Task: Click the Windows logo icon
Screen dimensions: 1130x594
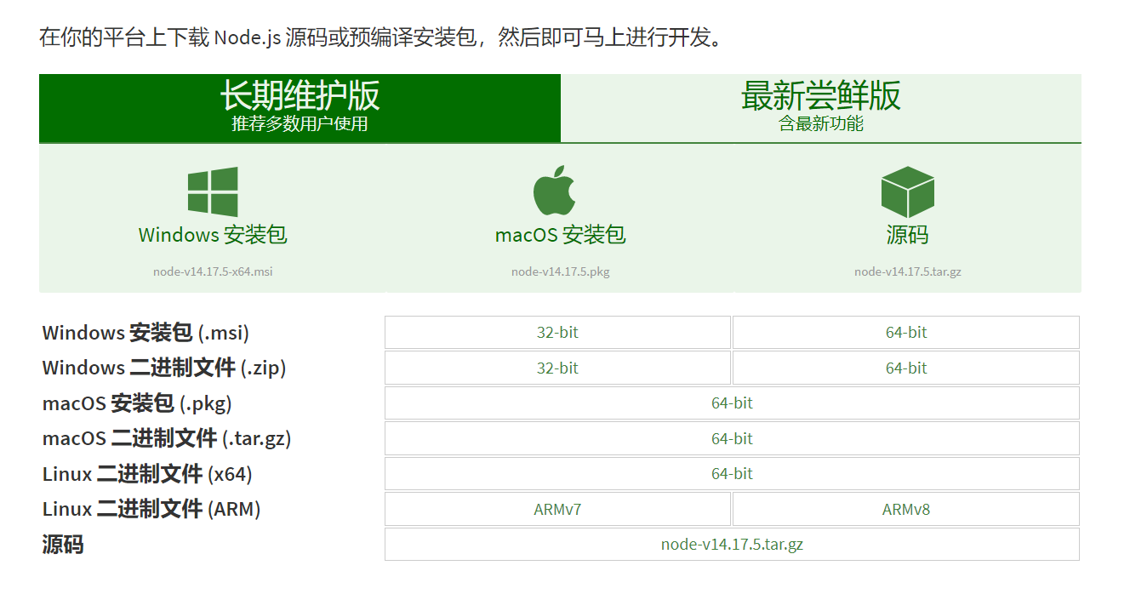Action: tap(213, 191)
